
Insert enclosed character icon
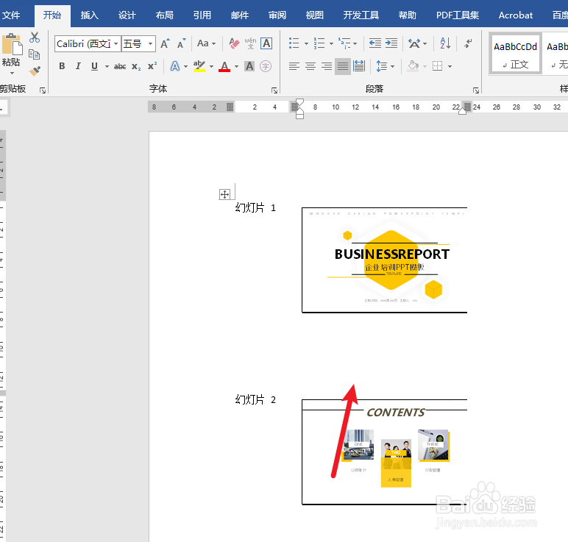(266, 67)
